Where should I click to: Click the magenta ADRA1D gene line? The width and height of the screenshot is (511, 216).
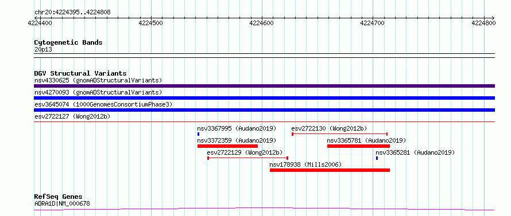(264, 209)
